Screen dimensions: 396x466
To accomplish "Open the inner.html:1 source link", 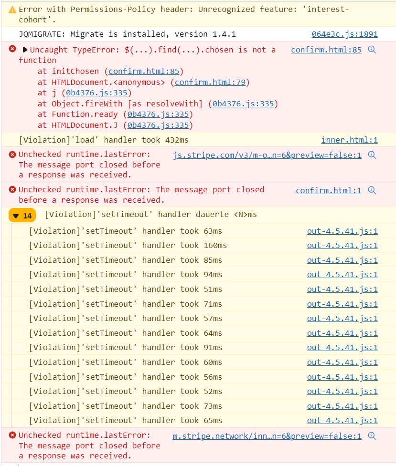I will tap(349, 140).
